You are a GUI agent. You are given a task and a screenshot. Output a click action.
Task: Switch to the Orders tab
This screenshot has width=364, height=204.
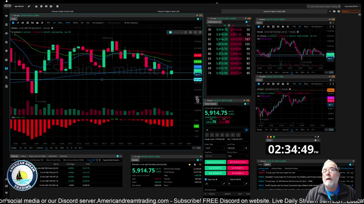pyautogui.click(x=23, y=156)
